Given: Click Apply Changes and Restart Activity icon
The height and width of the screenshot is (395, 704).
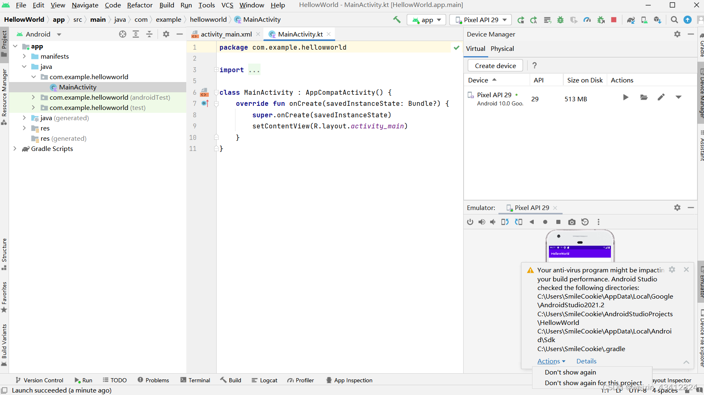Looking at the screenshot, I should pyautogui.click(x=534, y=20).
